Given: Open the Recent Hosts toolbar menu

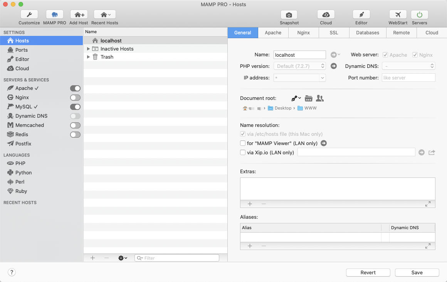Looking at the screenshot, I should point(105,15).
